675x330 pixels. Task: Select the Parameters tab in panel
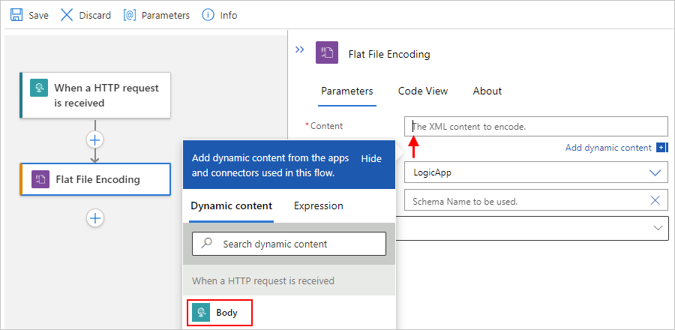(347, 91)
